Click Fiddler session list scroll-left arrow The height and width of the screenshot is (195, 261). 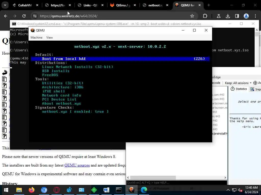[128, 177]
